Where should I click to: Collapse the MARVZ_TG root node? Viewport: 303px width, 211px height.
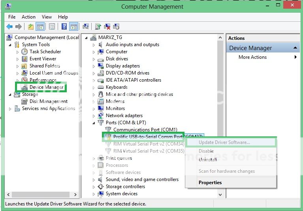[x=86, y=38]
